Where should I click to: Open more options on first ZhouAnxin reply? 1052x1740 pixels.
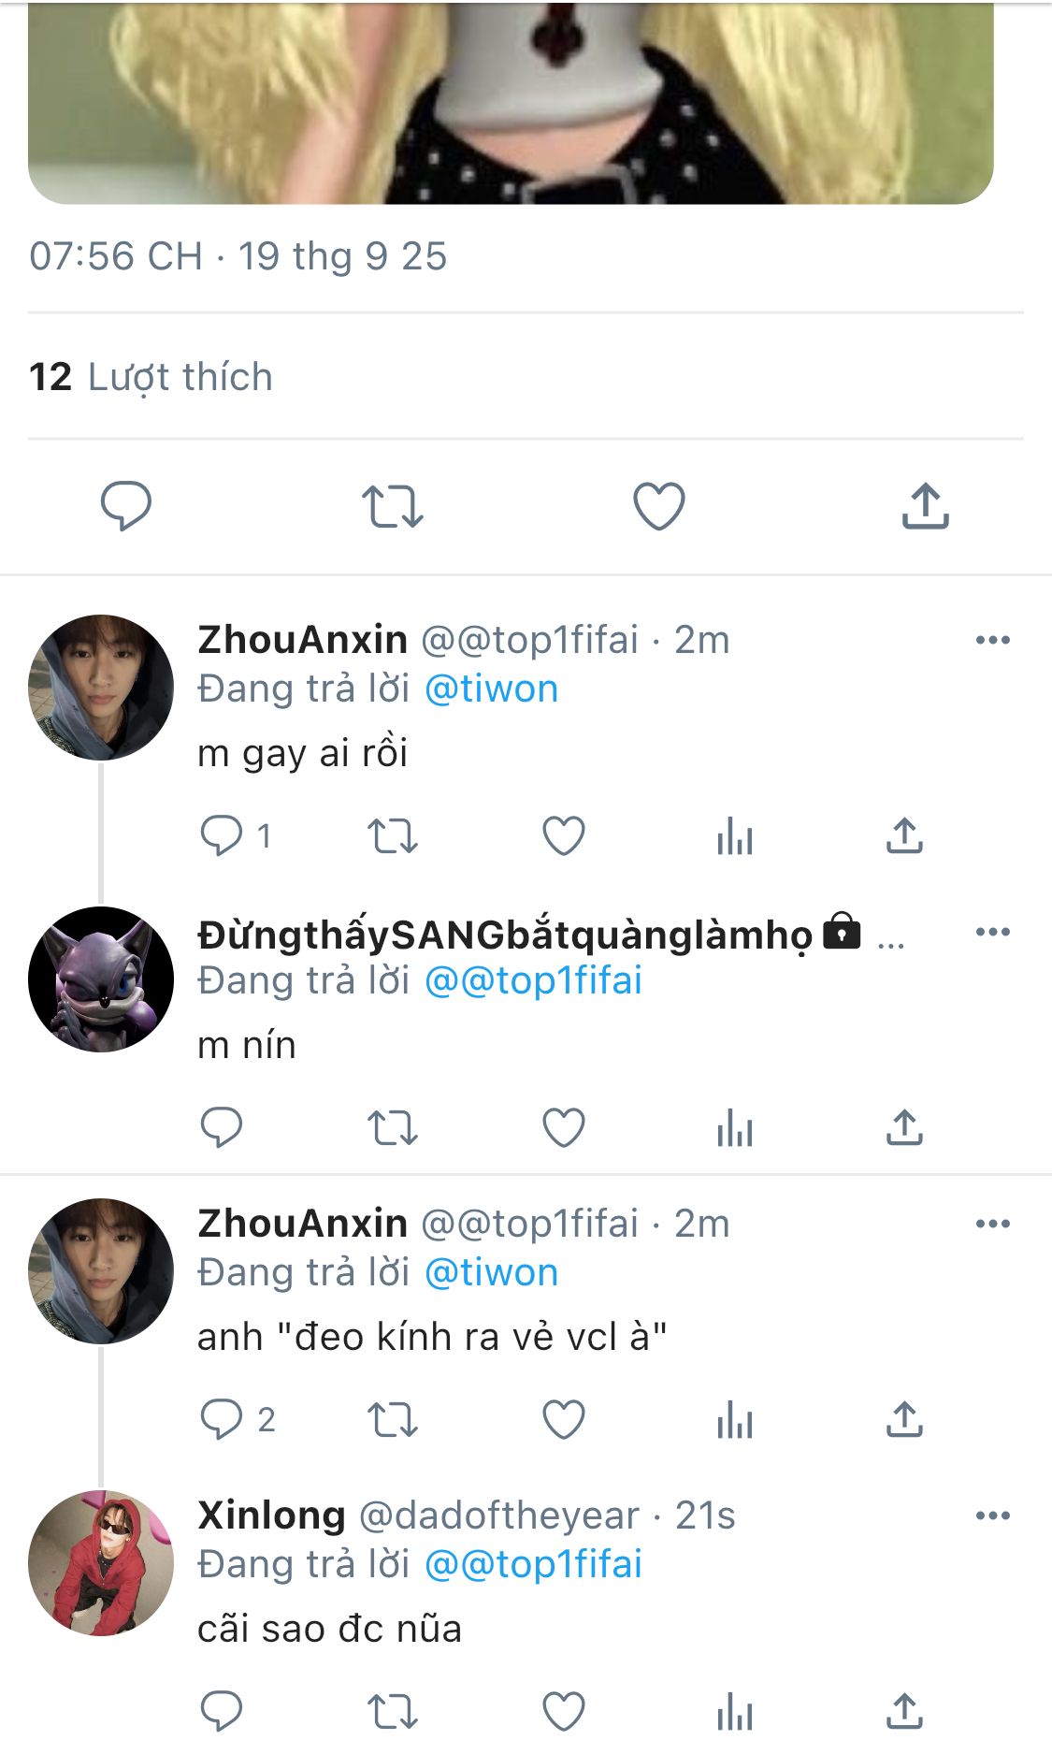[992, 641]
